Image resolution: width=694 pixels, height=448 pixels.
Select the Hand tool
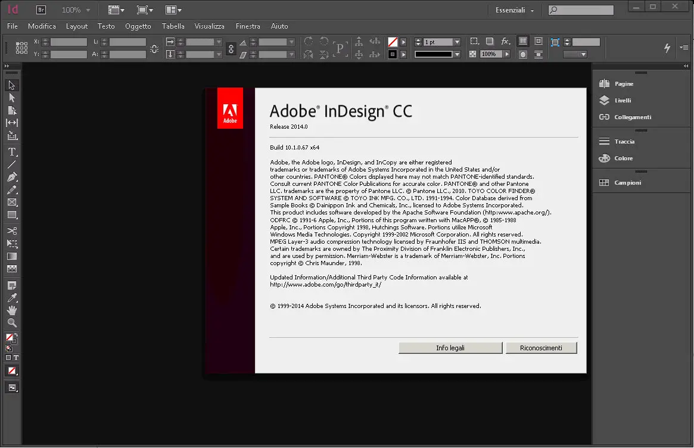(x=12, y=310)
